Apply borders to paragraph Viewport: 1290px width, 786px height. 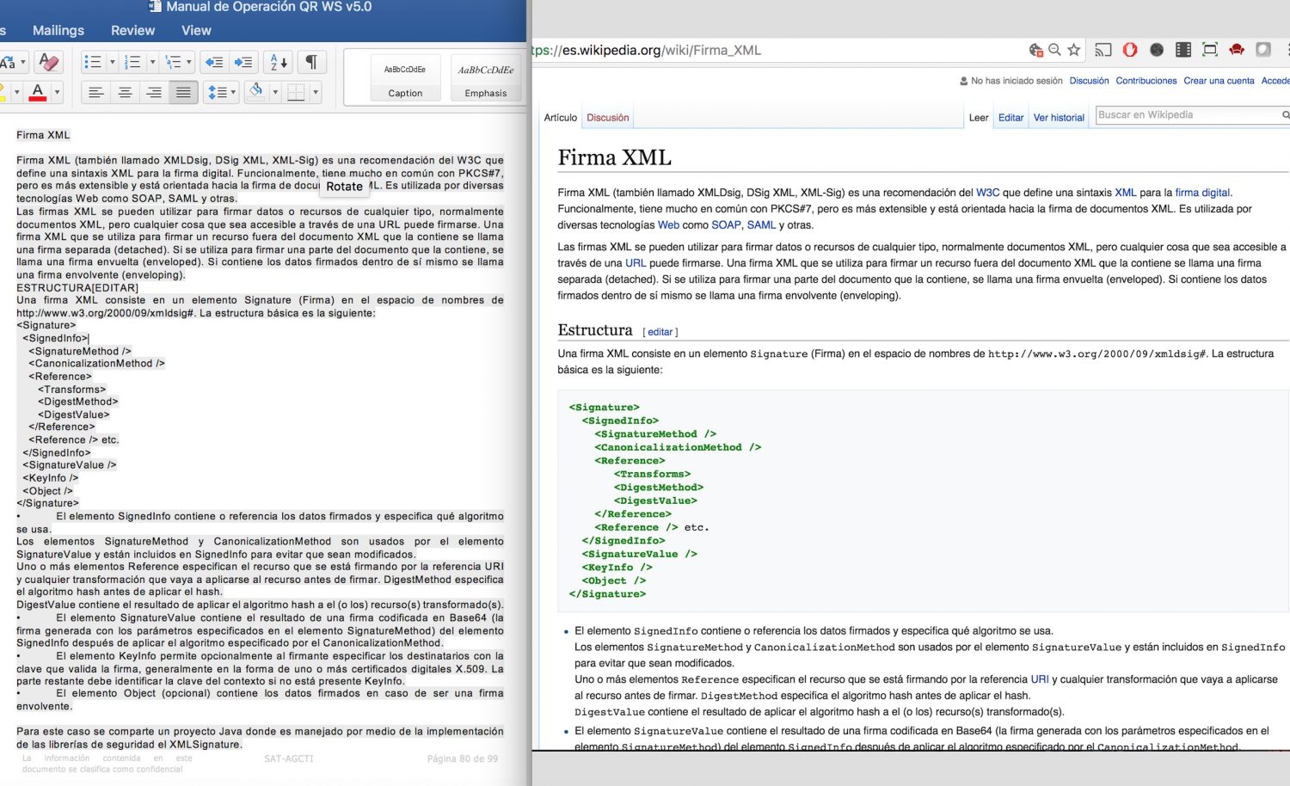(296, 92)
